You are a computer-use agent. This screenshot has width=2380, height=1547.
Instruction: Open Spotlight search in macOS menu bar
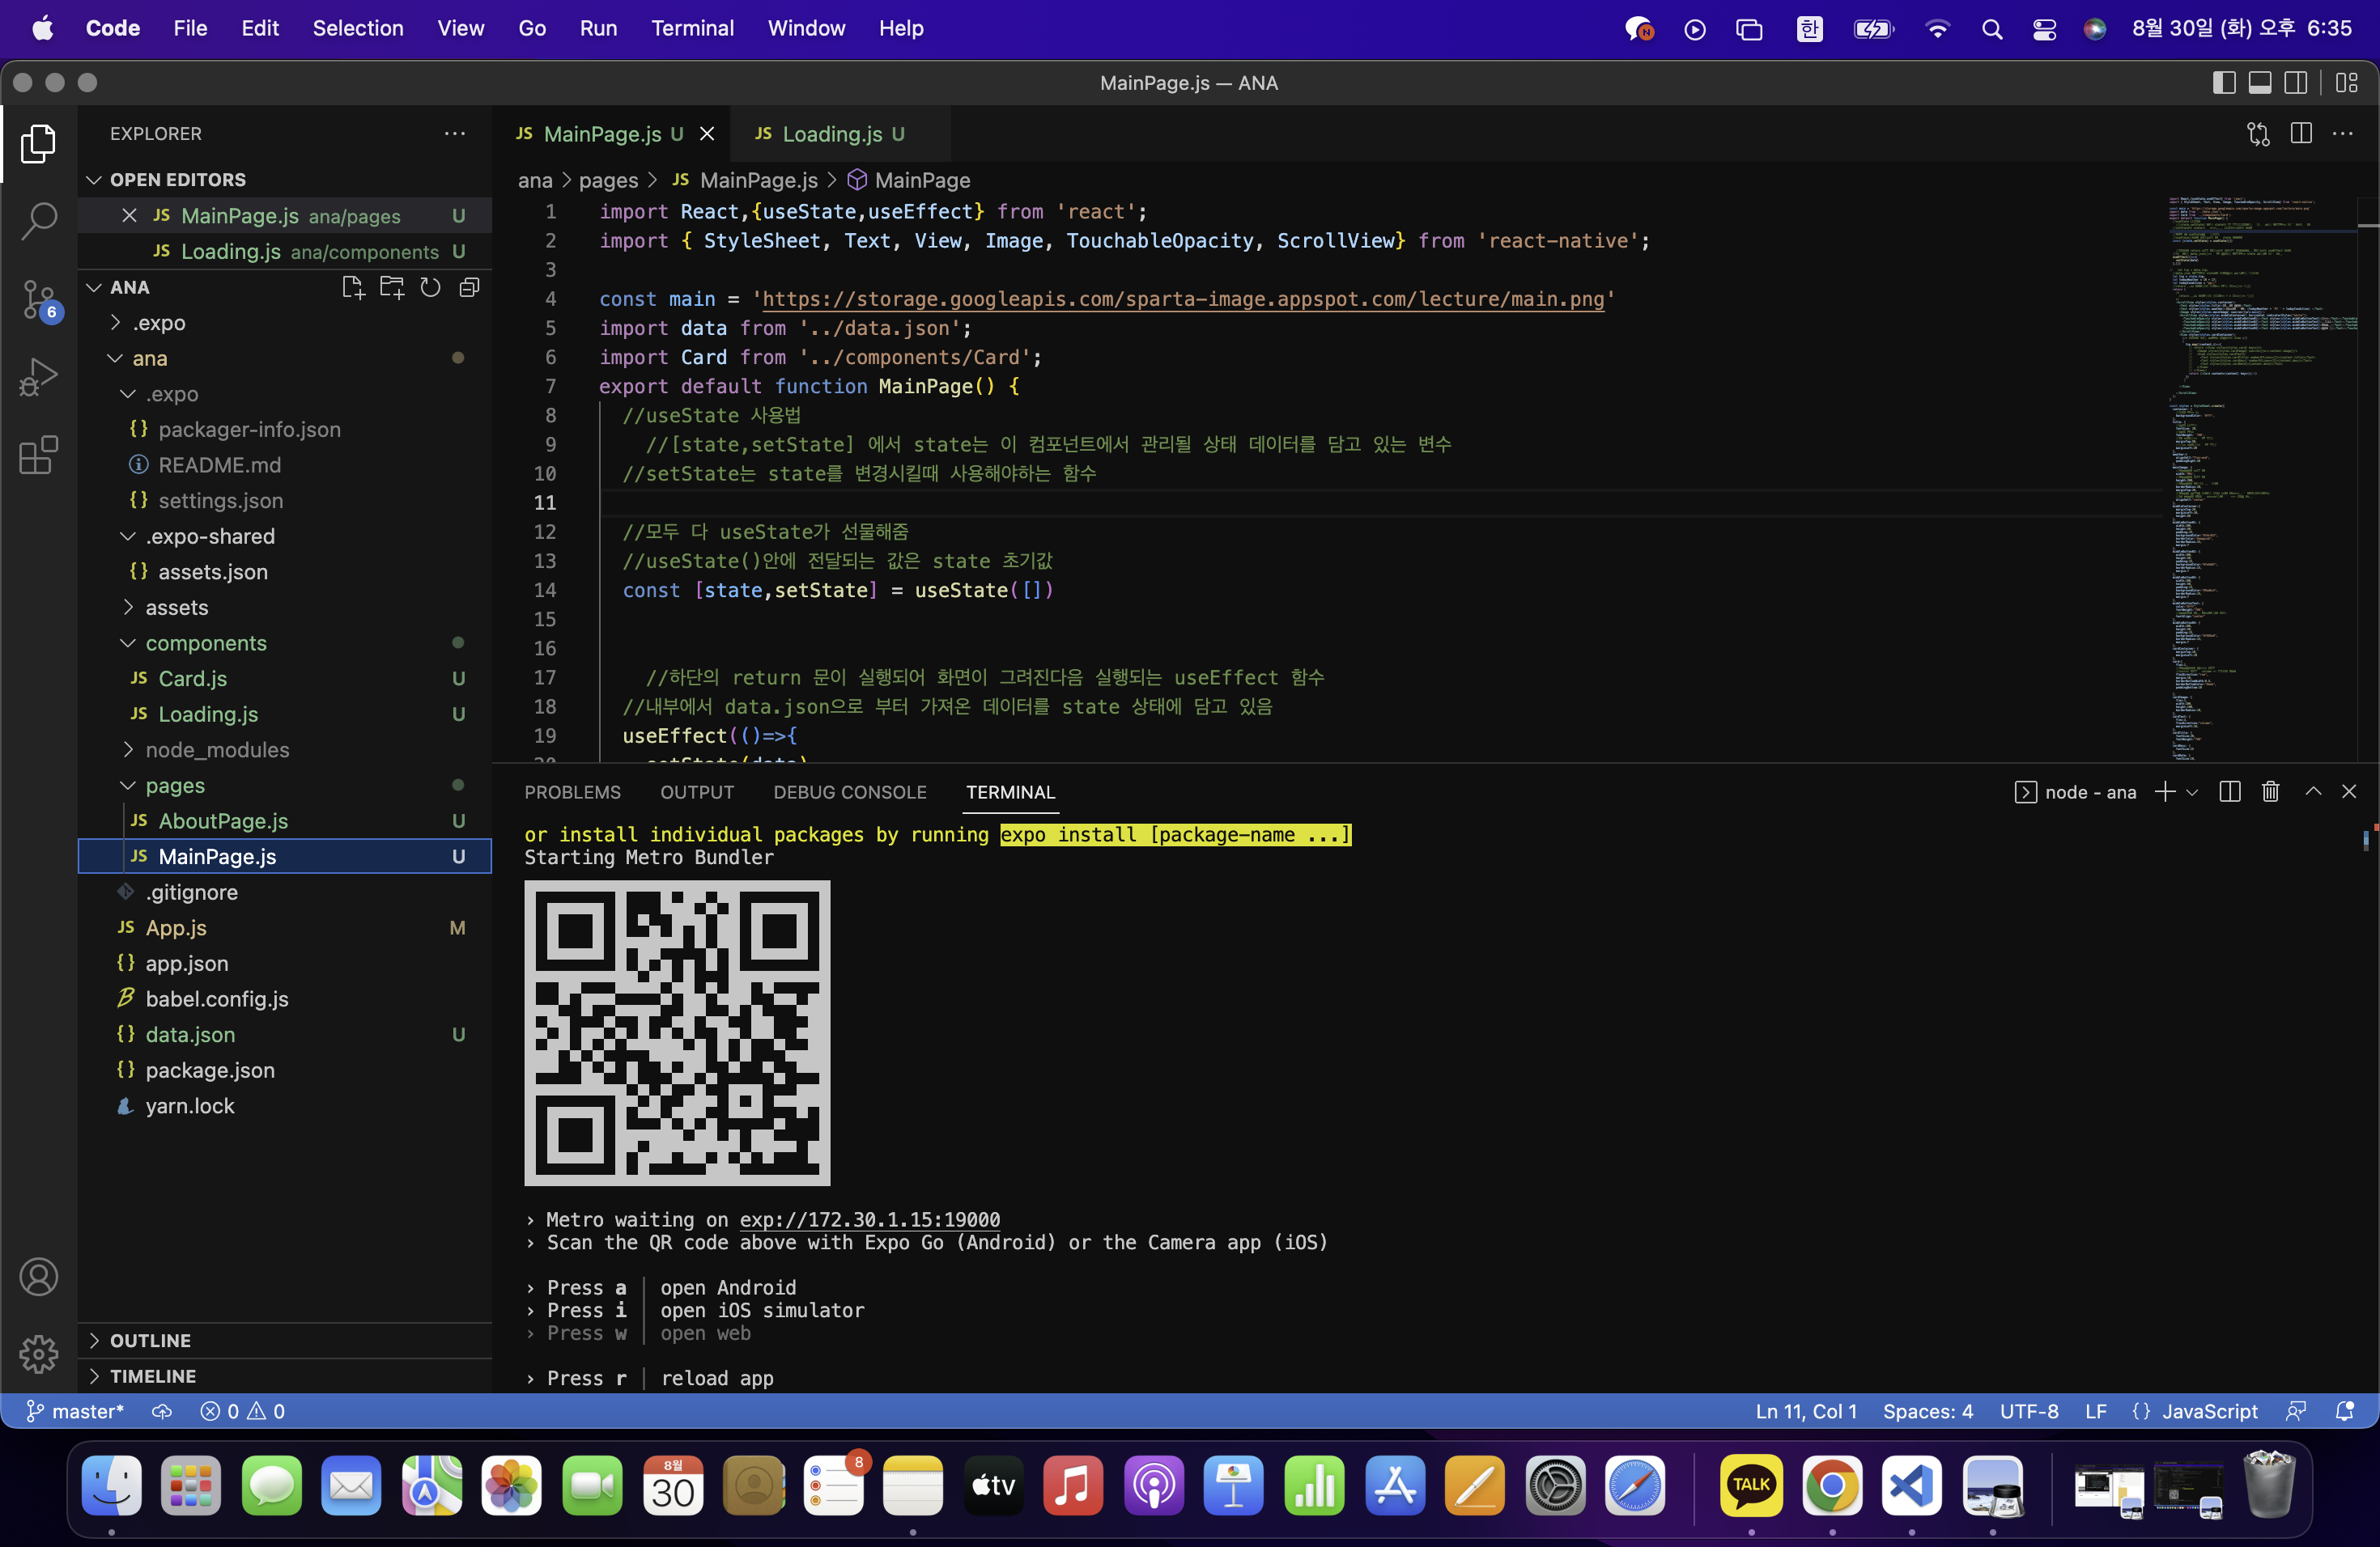[x=1991, y=29]
